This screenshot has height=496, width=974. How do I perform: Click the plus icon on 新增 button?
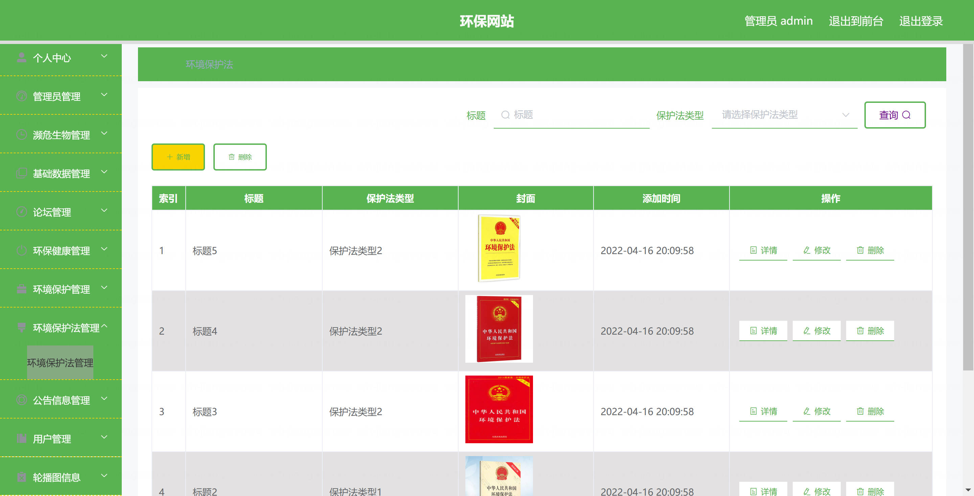tap(170, 157)
